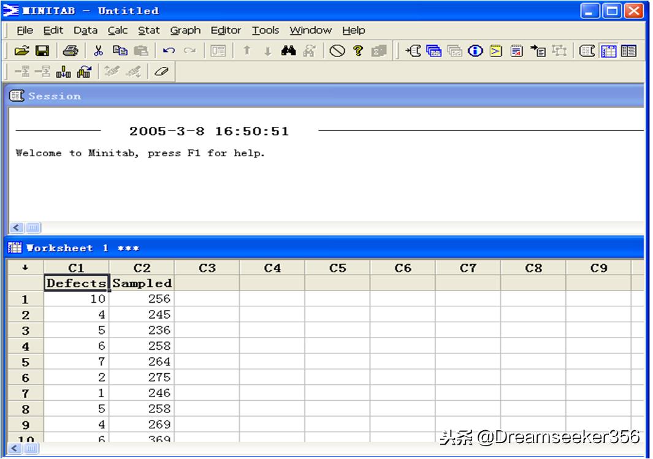Viewport: 653px width, 459px height.
Task: Click the Clear Cells eraser icon
Action: [x=161, y=72]
